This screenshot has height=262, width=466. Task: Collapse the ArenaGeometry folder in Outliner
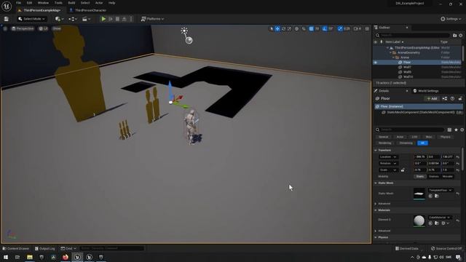tap(391, 52)
